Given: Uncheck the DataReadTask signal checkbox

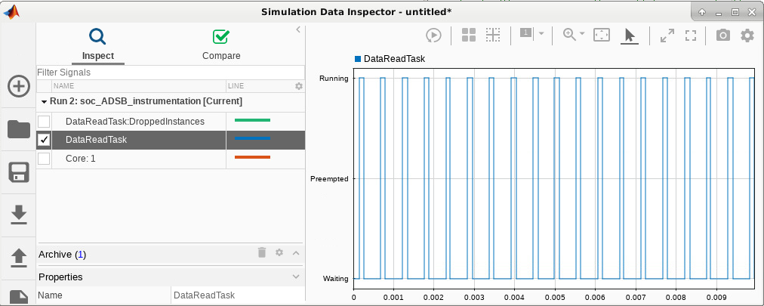Looking at the screenshot, I should [x=44, y=140].
